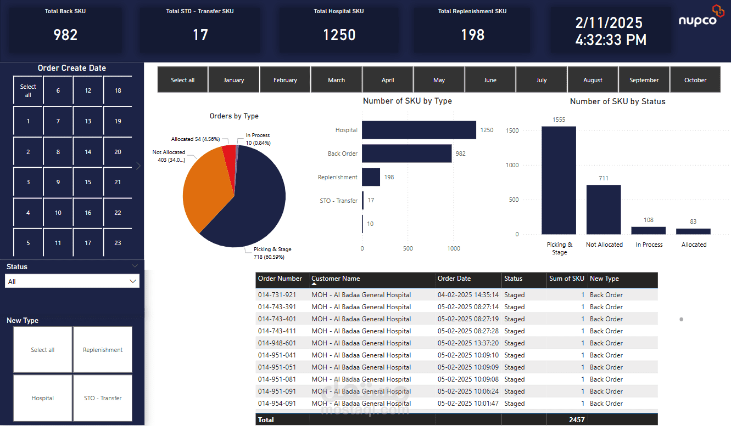
Task: Select order 014-951-041 row
Action: point(456,355)
